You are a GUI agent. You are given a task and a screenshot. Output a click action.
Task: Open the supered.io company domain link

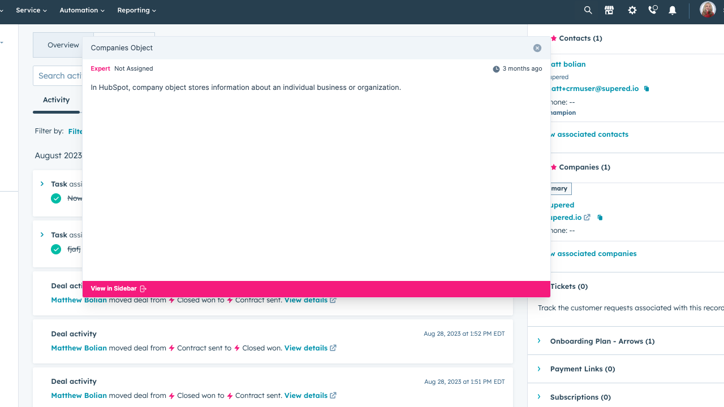coord(566,218)
